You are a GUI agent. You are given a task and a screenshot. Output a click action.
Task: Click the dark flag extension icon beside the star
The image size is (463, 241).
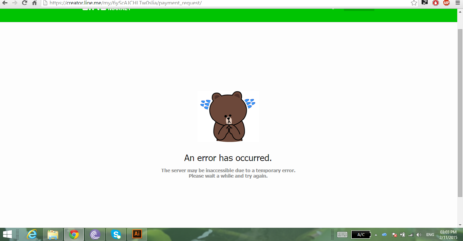[x=425, y=3]
